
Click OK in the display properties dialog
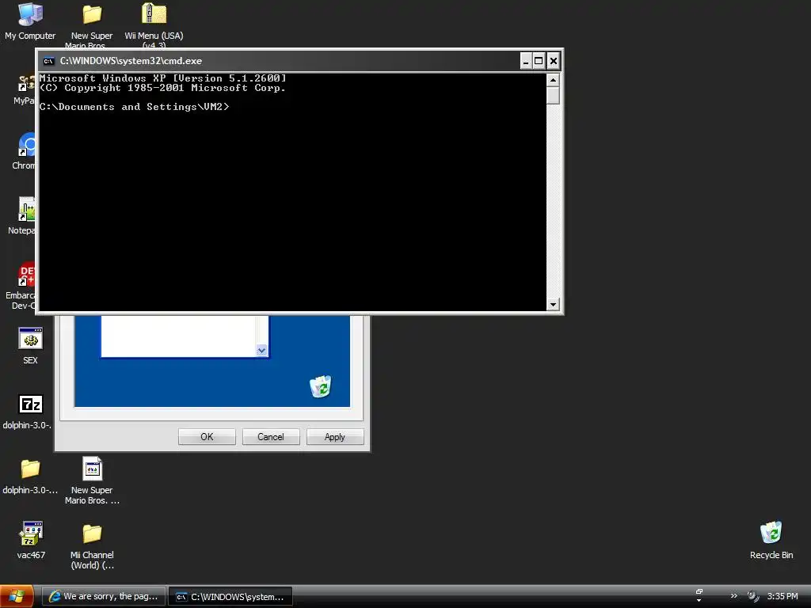(207, 437)
